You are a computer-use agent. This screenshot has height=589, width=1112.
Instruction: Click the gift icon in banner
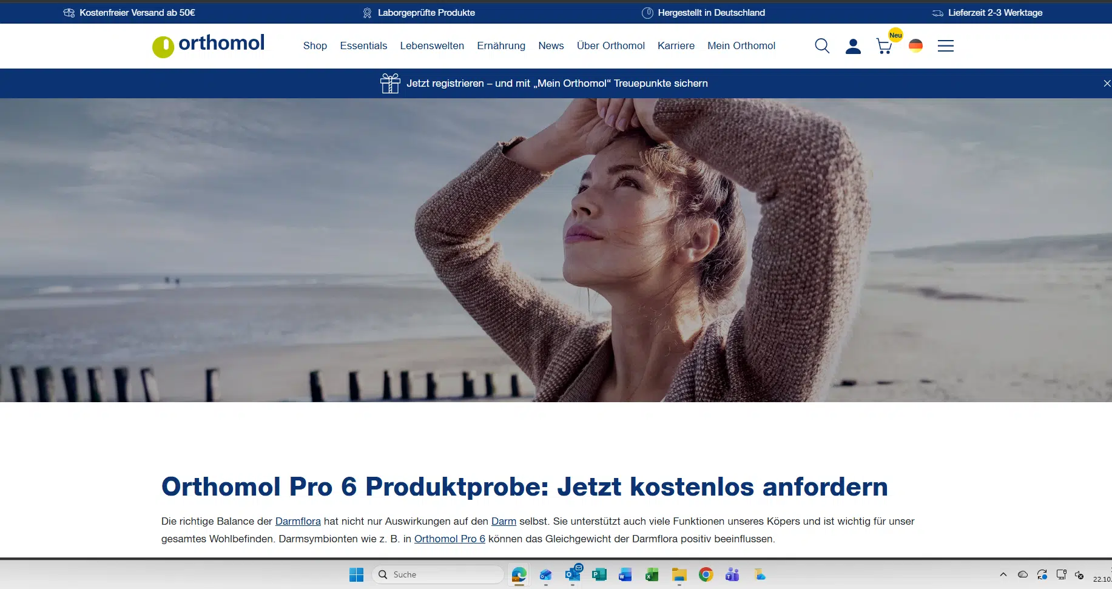pyautogui.click(x=390, y=83)
